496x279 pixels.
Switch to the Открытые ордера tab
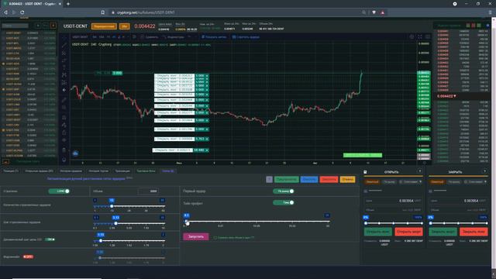[39, 170]
